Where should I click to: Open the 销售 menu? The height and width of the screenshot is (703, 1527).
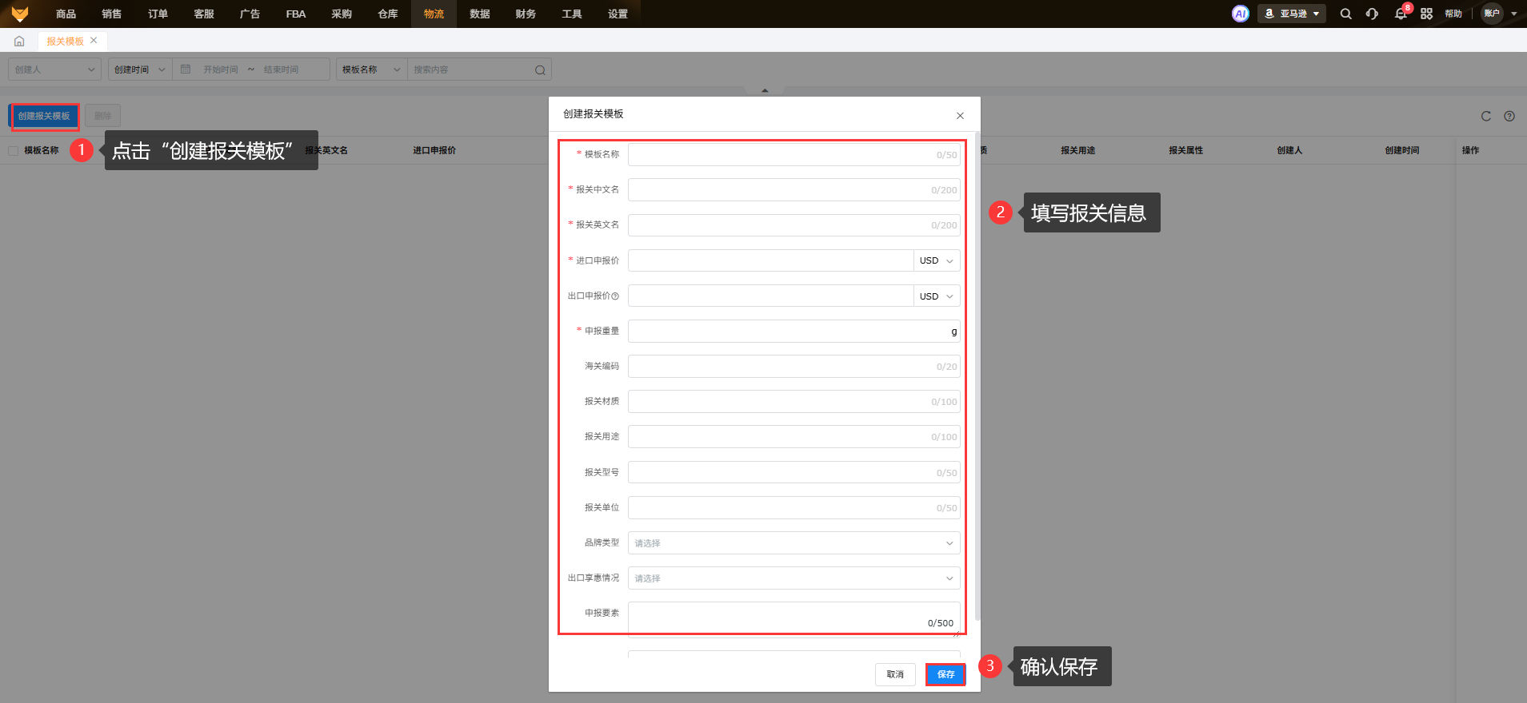pyautogui.click(x=112, y=14)
